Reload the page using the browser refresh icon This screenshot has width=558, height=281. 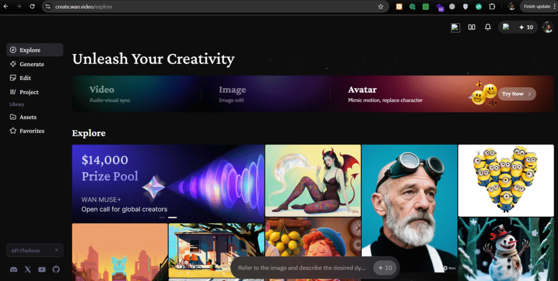point(32,7)
